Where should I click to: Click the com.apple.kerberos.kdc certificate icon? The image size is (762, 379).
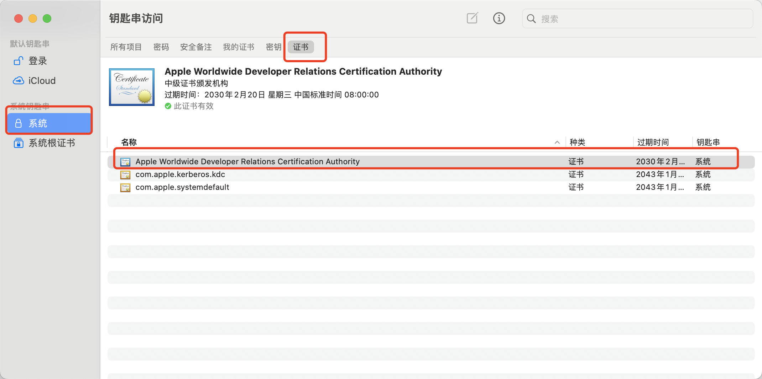(125, 175)
